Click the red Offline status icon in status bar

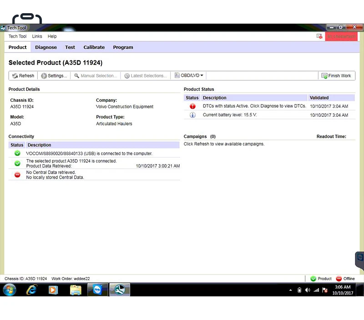click(339, 279)
